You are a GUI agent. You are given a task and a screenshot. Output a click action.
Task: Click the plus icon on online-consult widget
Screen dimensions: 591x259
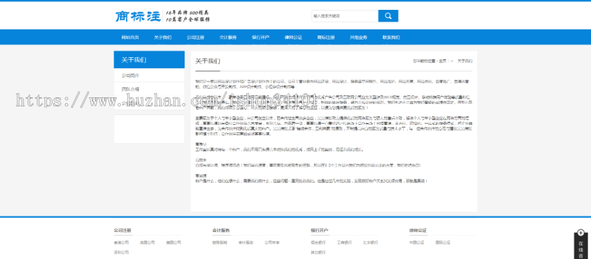(x=581, y=233)
